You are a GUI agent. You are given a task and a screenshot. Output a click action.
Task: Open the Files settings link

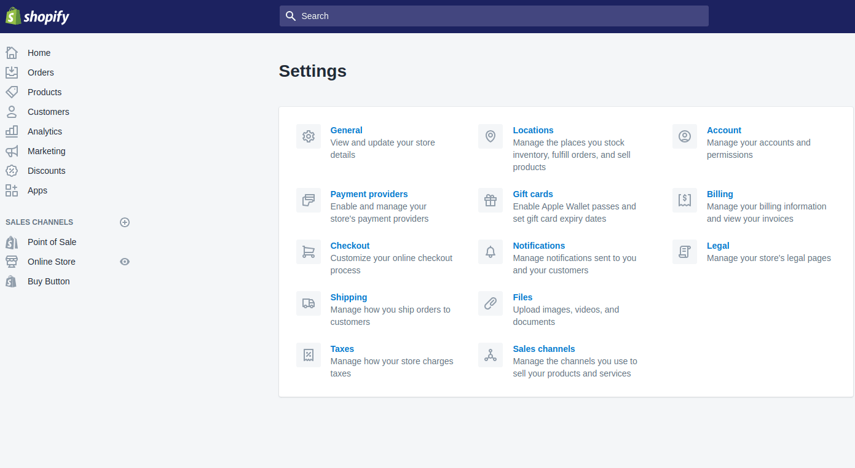[523, 297]
